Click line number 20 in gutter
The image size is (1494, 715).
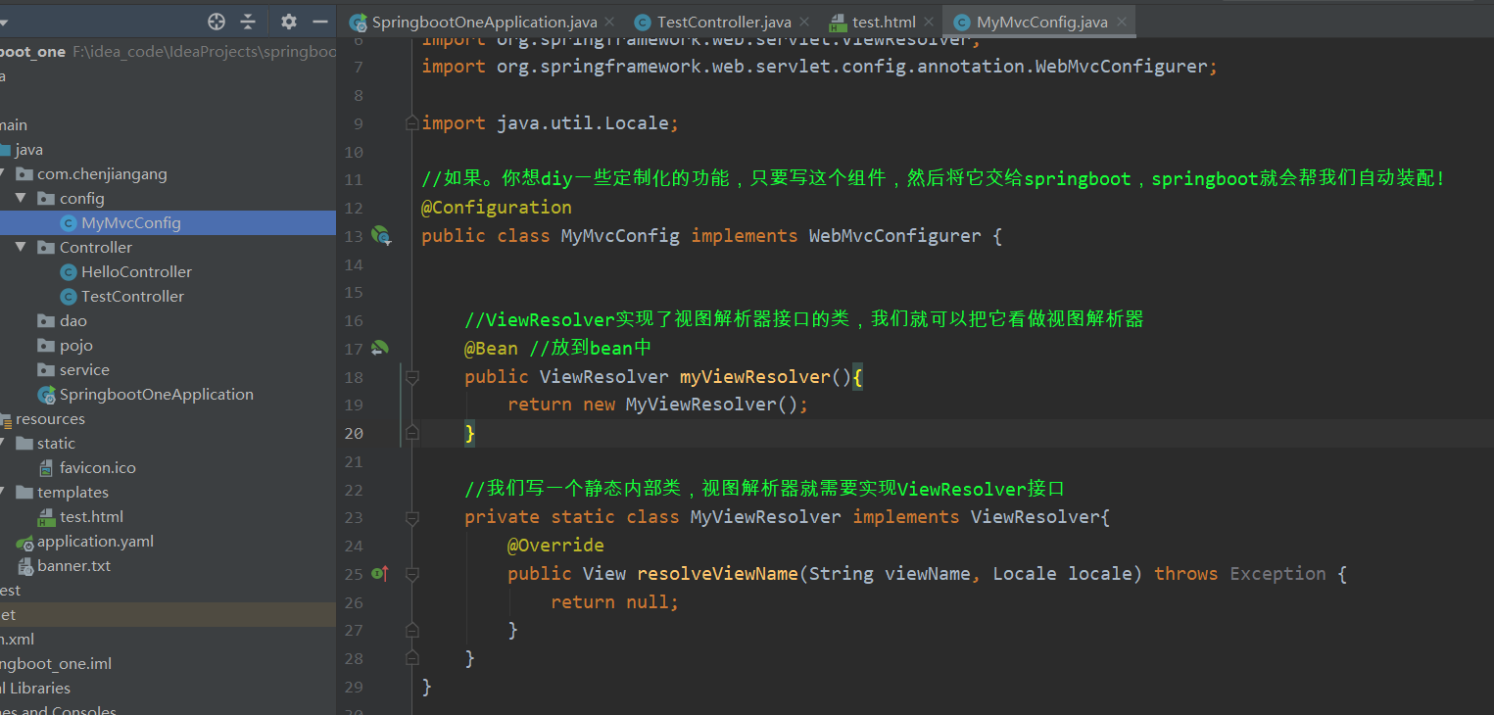click(x=354, y=433)
